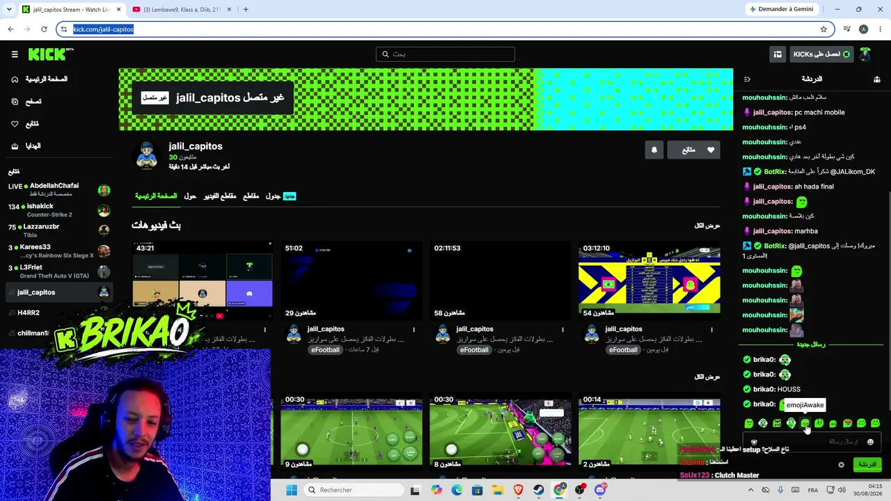Play the 03:12:10 stream video thumbnail

click(x=649, y=280)
